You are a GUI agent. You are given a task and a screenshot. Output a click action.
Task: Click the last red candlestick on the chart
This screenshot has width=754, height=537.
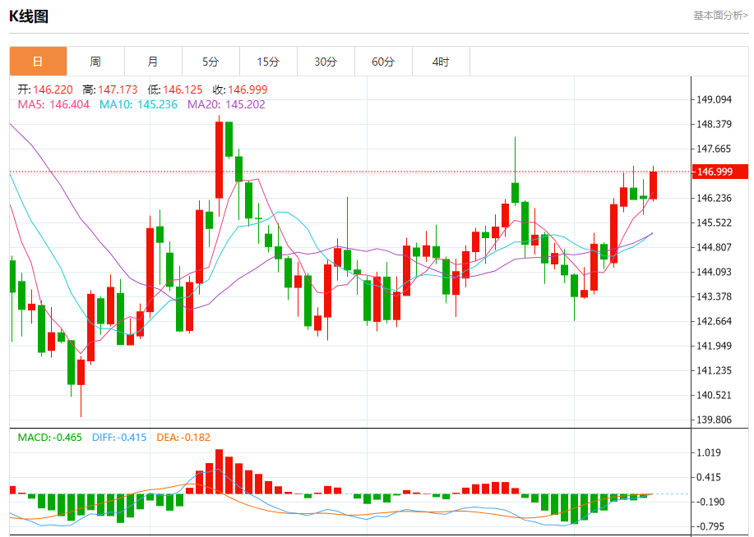coord(654,185)
